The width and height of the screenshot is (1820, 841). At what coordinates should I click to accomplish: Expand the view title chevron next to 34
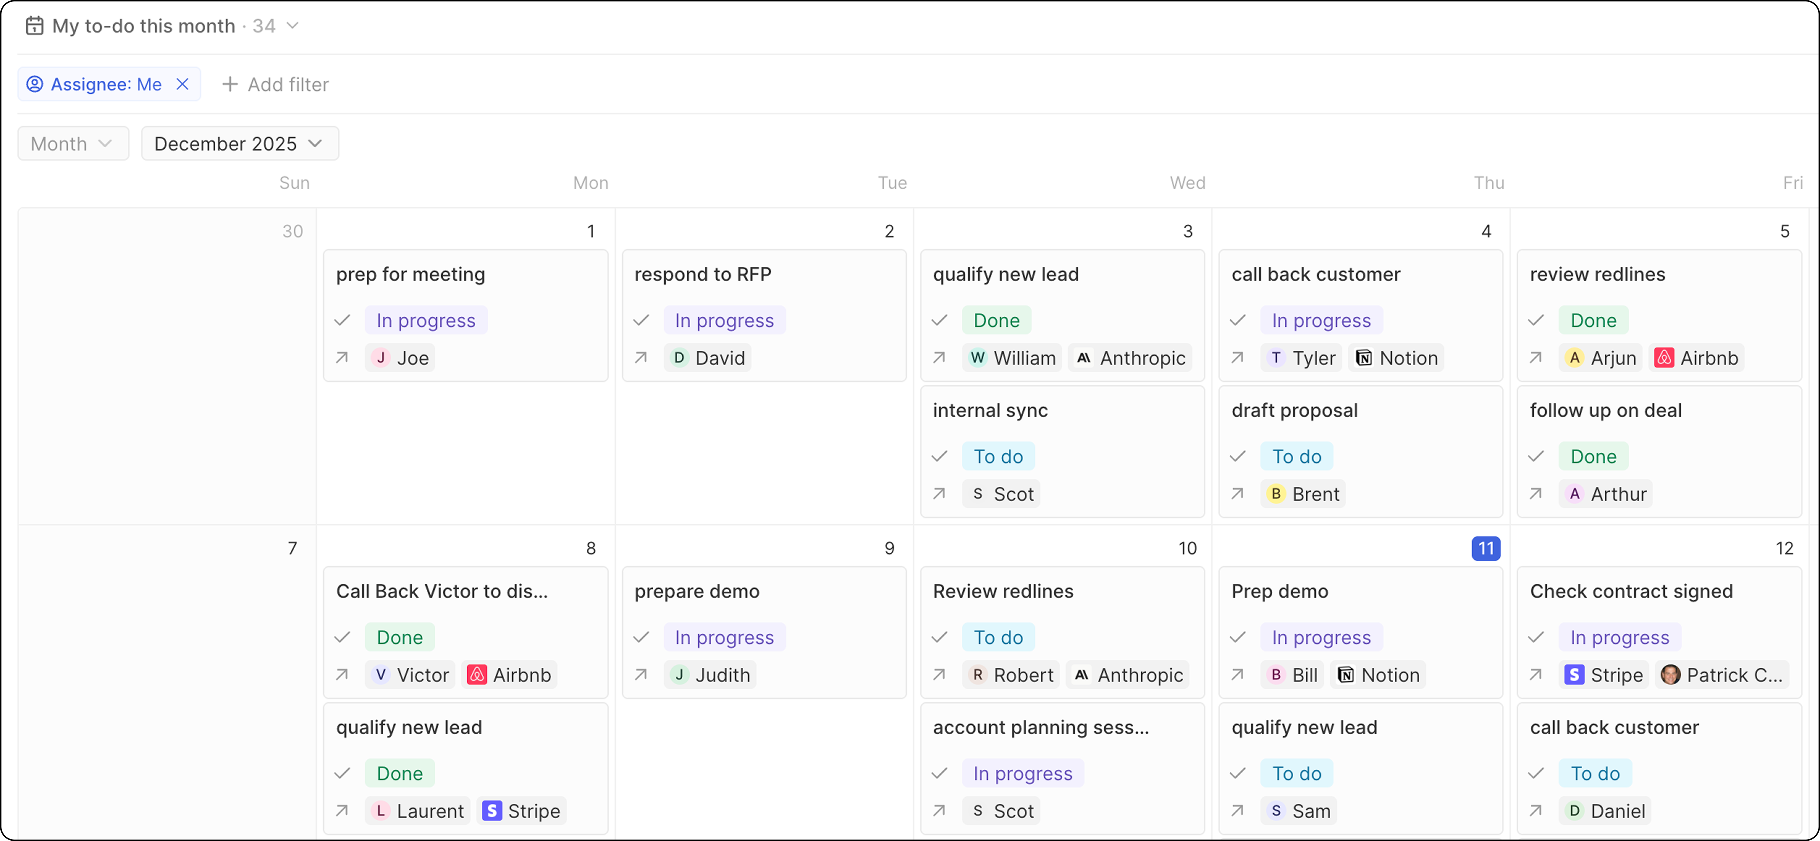292,26
